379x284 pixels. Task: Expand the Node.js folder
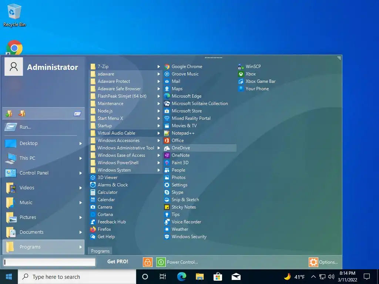(125, 111)
